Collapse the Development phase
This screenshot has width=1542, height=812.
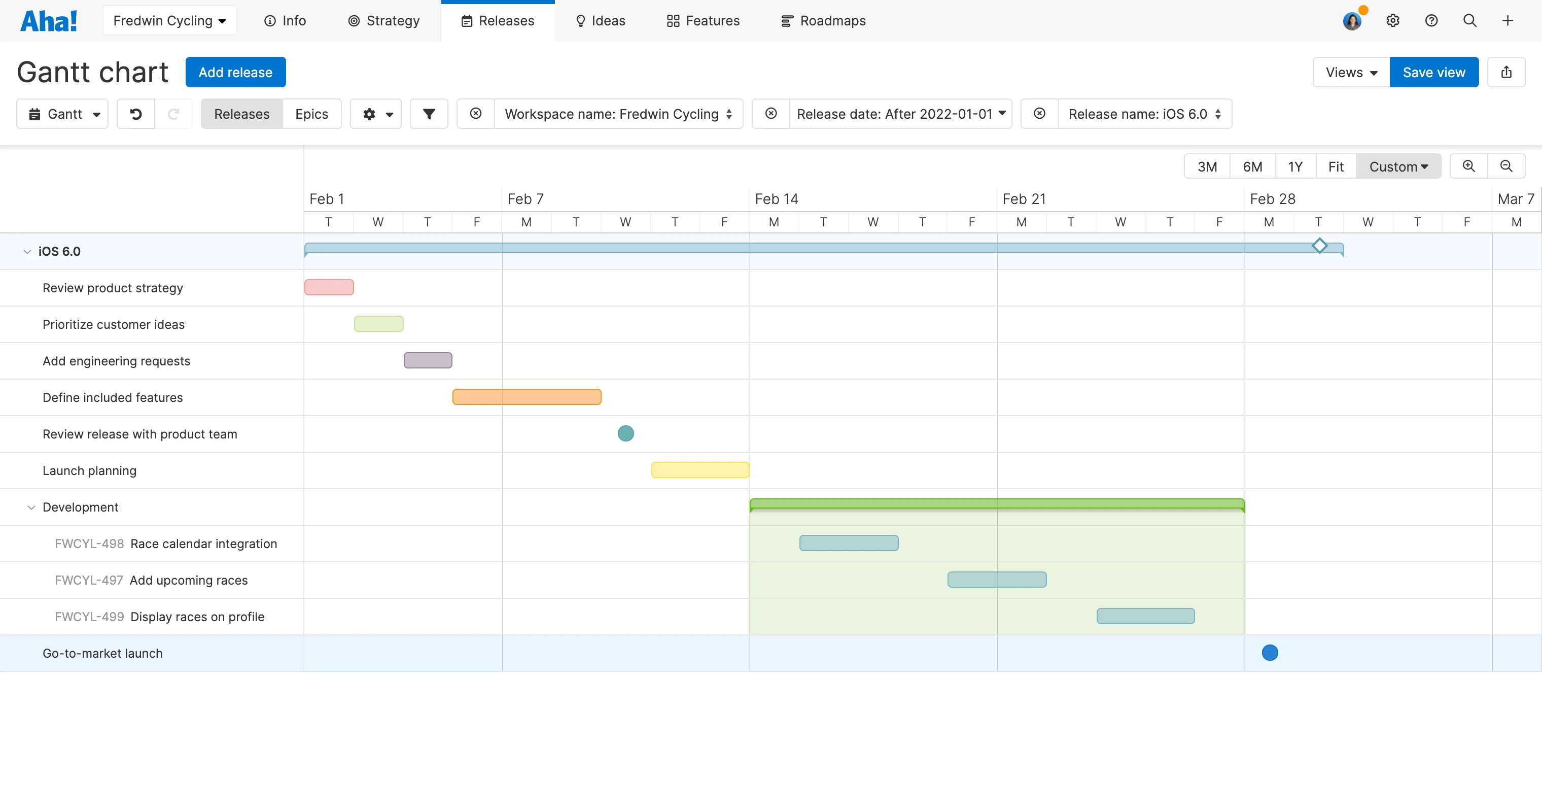click(31, 507)
